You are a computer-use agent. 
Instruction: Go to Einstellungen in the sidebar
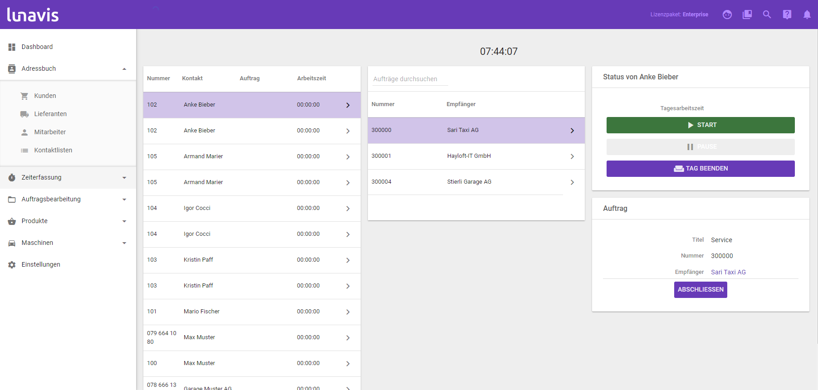[40, 264]
